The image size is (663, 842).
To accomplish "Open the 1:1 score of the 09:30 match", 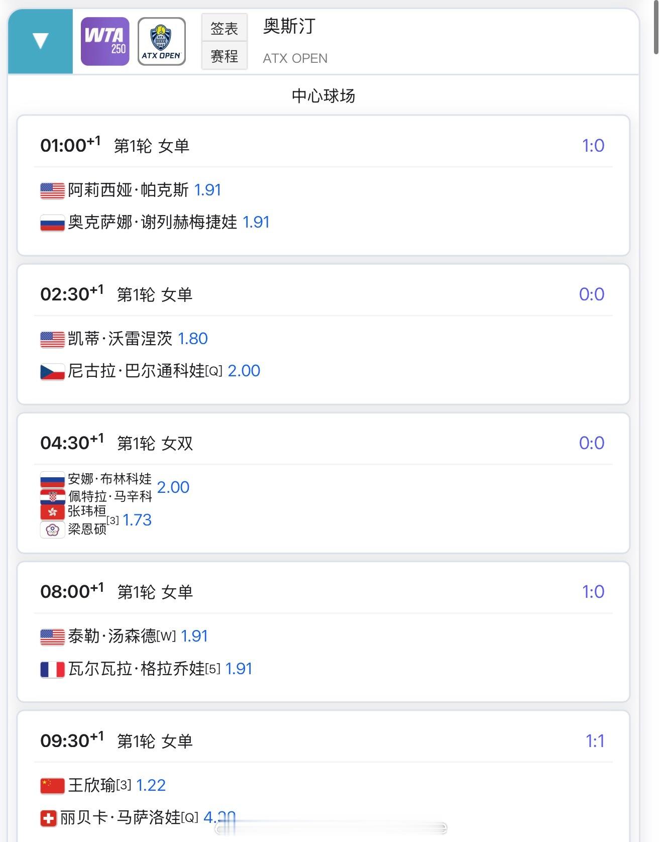I will click(x=595, y=741).
